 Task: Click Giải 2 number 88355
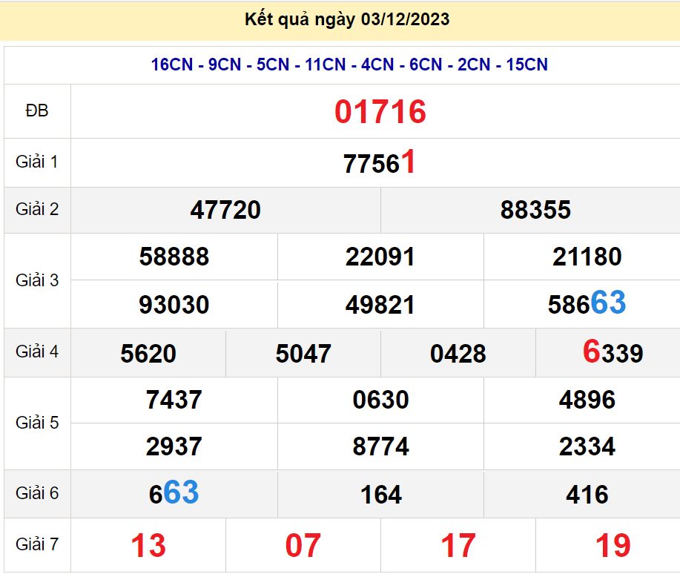click(x=535, y=210)
